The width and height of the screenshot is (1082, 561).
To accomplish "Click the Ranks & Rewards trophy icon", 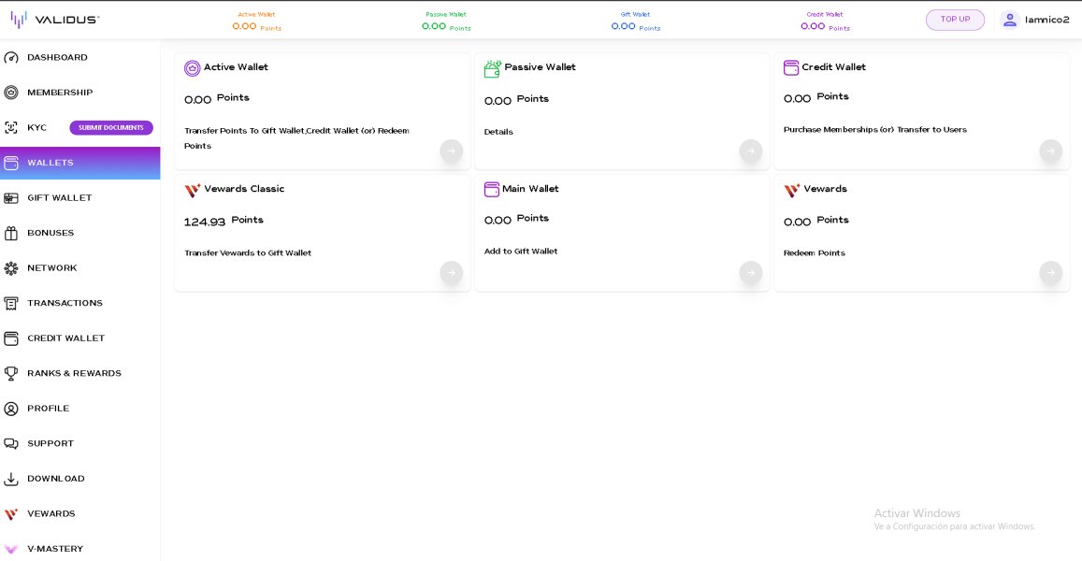I will coord(11,373).
